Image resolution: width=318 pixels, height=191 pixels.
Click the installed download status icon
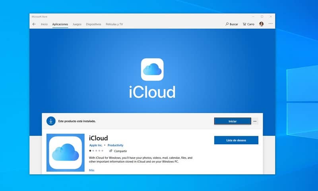[51, 121]
